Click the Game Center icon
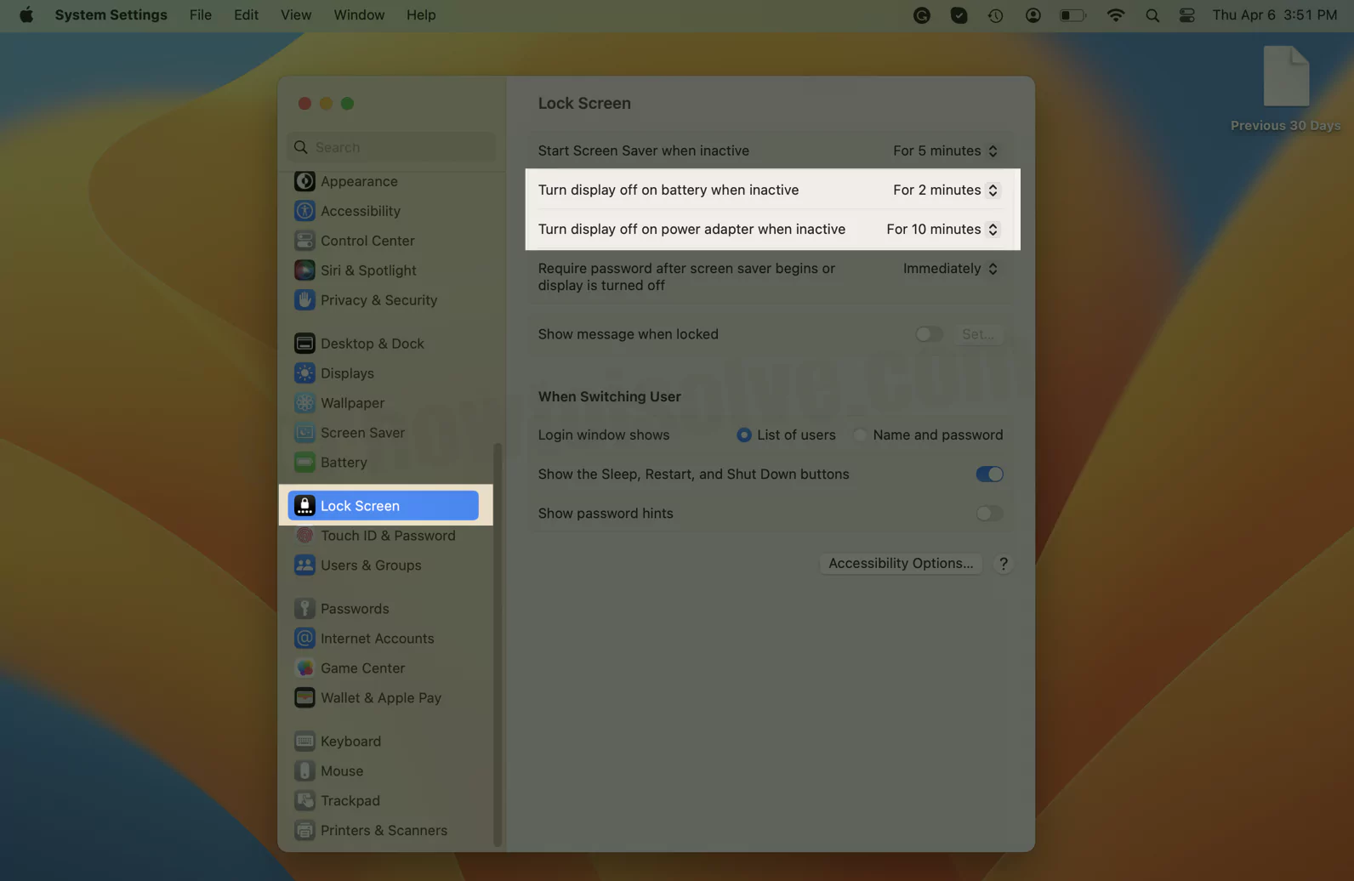The image size is (1354, 881). click(304, 668)
